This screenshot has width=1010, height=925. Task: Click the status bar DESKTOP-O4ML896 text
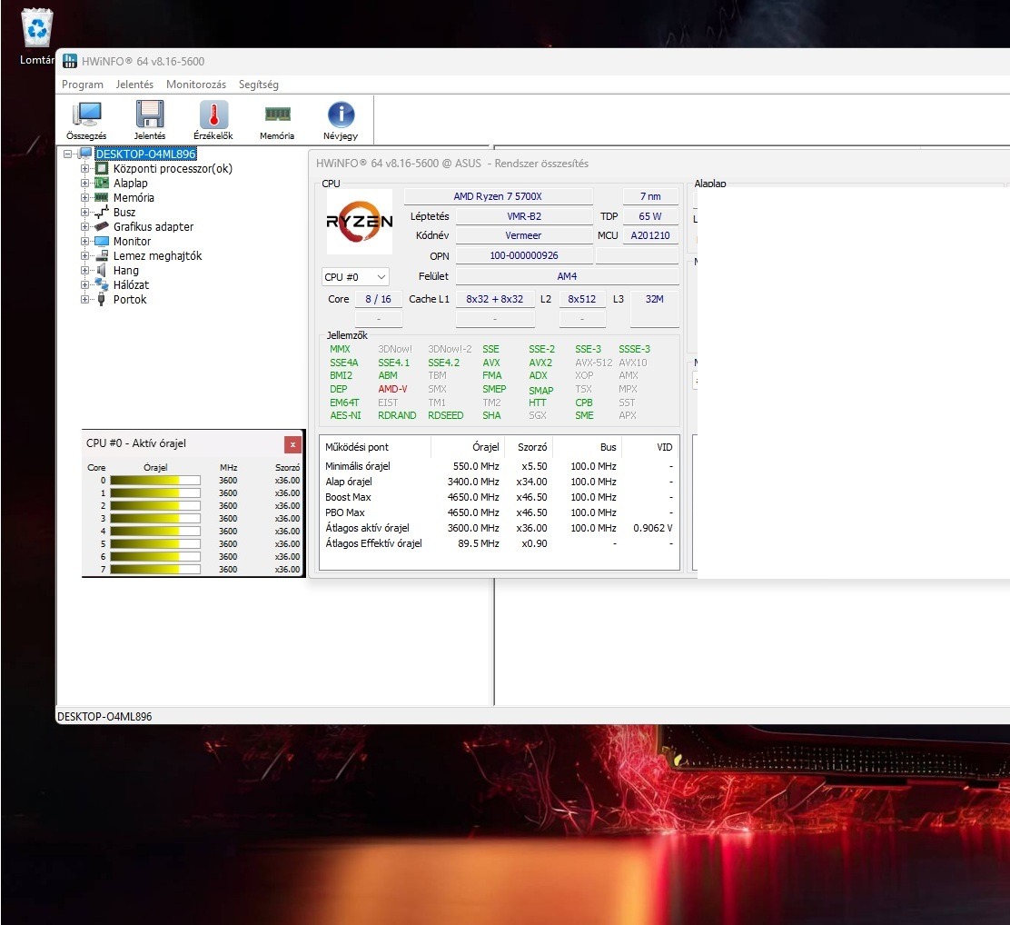pos(105,716)
